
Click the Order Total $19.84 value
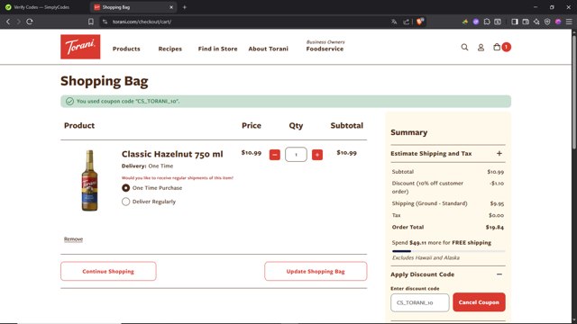point(495,227)
